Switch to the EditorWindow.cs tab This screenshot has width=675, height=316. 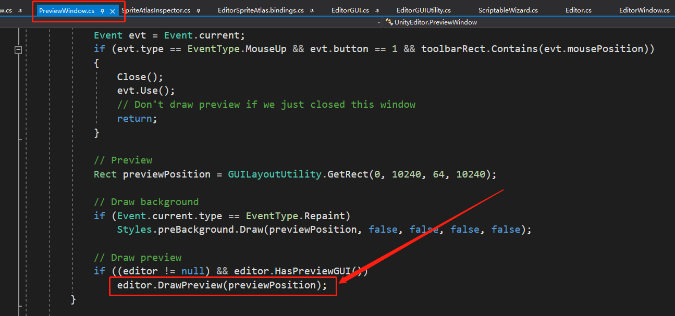click(645, 10)
